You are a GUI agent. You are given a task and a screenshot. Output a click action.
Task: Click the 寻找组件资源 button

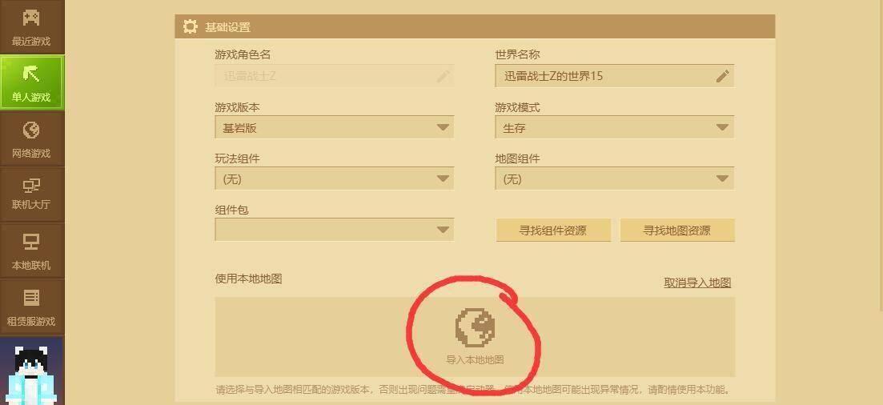pyautogui.click(x=553, y=231)
